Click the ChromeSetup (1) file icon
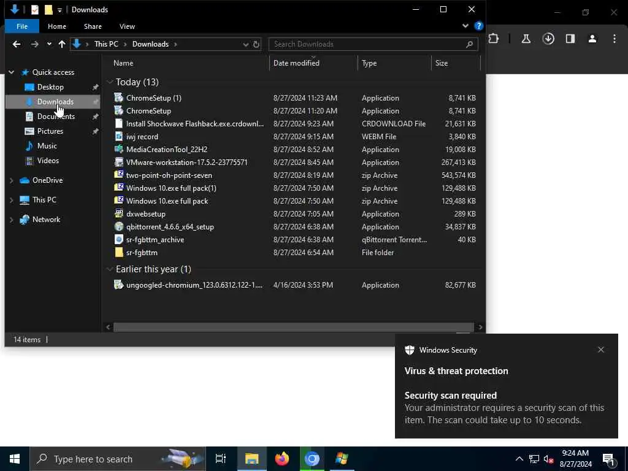The height and width of the screenshot is (471, 628). coord(118,98)
